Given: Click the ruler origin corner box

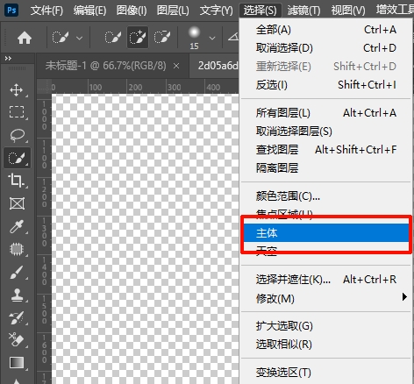Looking at the screenshot, I should (x=44, y=86).
